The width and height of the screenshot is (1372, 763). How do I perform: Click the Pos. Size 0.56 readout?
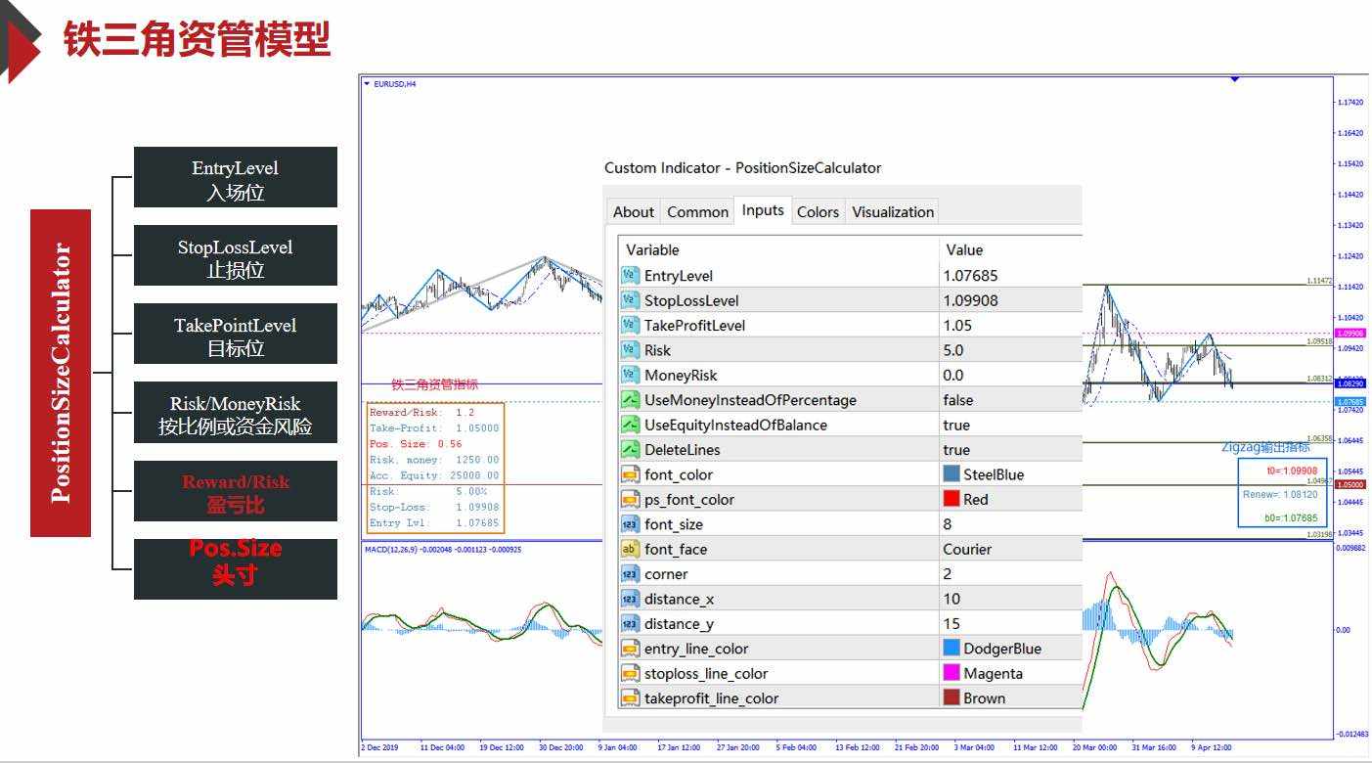(416, 444)
